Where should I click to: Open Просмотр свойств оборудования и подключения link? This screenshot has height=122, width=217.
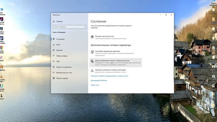coord(110,76)
